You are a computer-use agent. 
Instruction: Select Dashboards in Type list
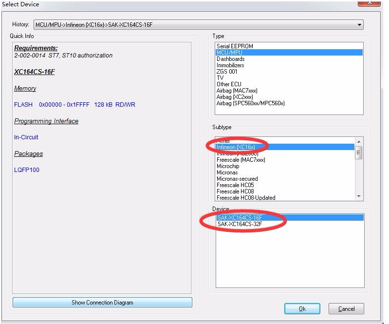pyautogui.click(x=289, y=59)
